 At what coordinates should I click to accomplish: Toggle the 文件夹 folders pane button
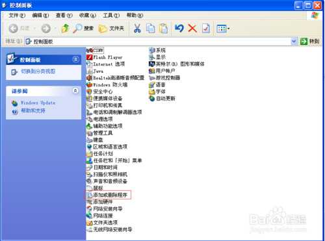[111, 29]
